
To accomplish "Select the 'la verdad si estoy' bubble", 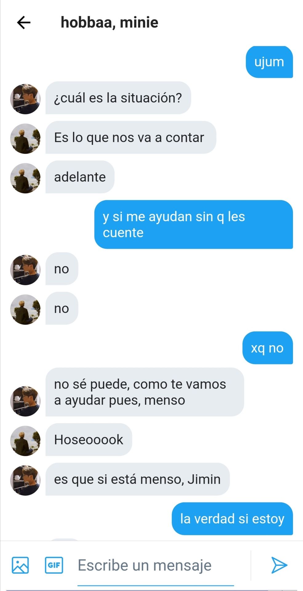I will coord(232,519).
